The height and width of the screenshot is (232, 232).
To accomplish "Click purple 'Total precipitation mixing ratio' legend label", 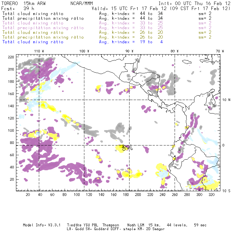I will pyautogui.click(x=43, y=28).
